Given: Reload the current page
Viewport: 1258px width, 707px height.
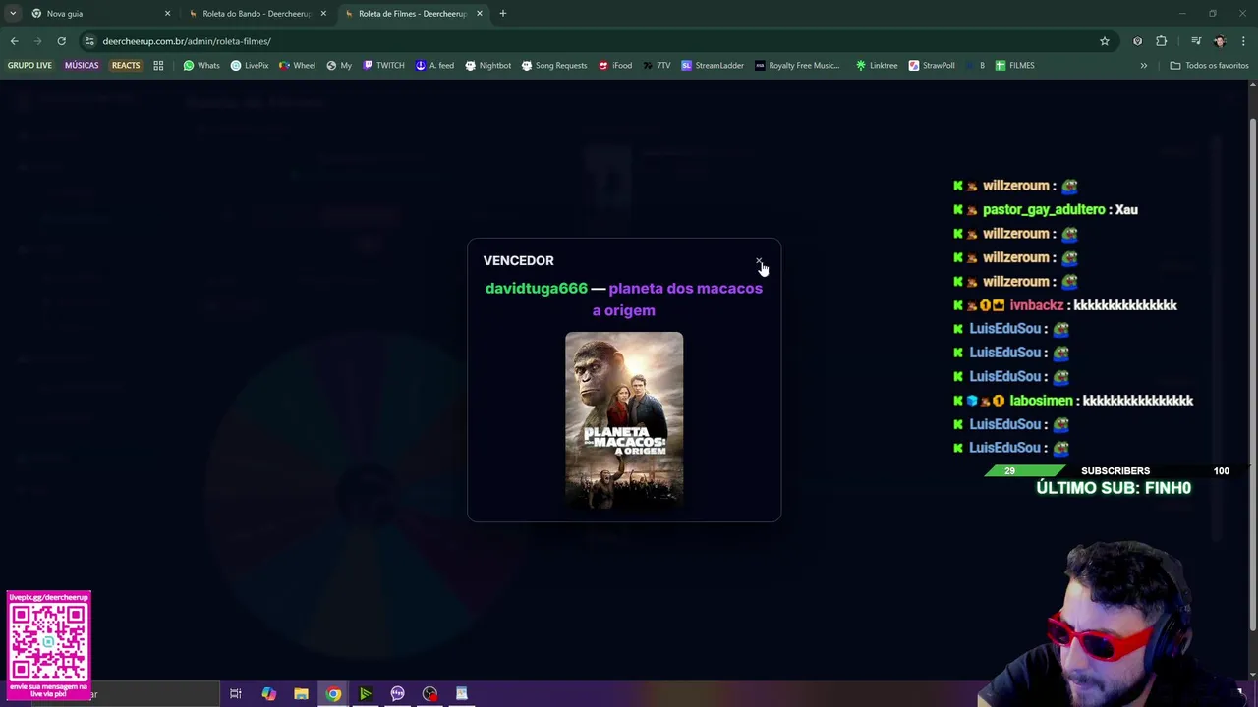Looking at the screenshot, I should pyautogui.click(x=61, y=41).
